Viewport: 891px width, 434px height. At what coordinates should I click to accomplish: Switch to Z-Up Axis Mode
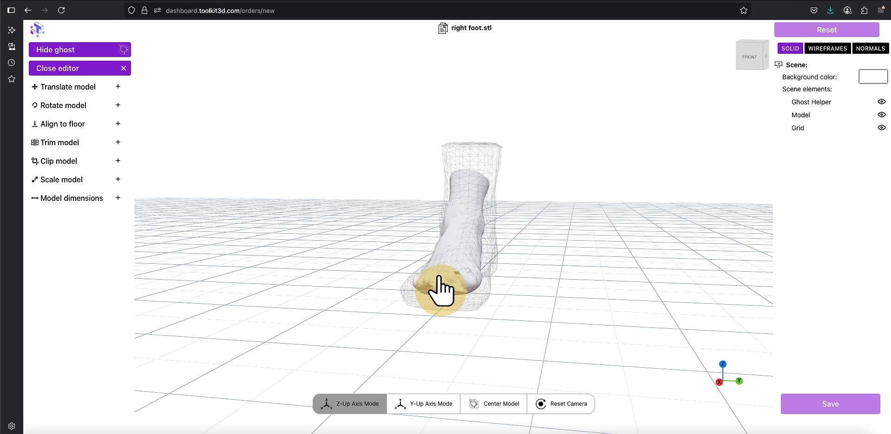pos(350,404)
